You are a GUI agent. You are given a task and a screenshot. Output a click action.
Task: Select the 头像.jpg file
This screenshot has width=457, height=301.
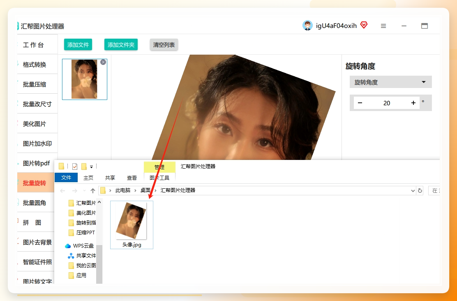pos(132,225)
